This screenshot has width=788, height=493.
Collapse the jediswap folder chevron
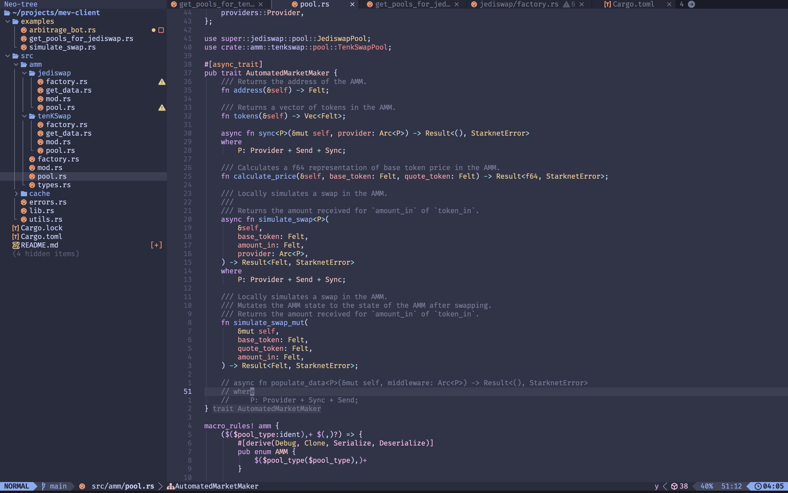(24, 73)
